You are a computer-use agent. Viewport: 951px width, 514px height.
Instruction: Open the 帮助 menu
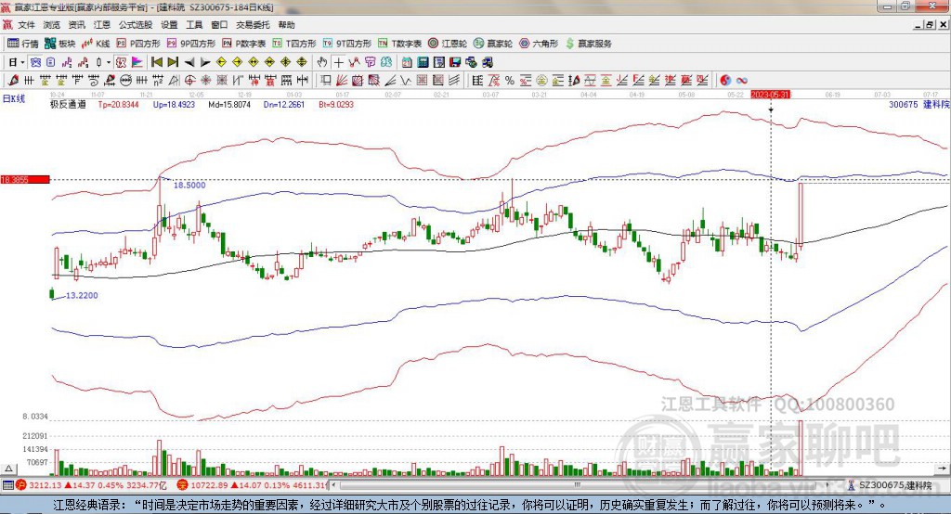point(286,25)
